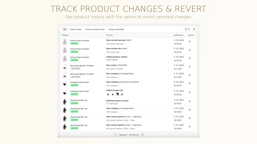Image resolution: width=257 pixels, height=144 pixels.
Task: Revert Hand Dyed Silk Top Uncategorized category change
Action: coord(190,110)
